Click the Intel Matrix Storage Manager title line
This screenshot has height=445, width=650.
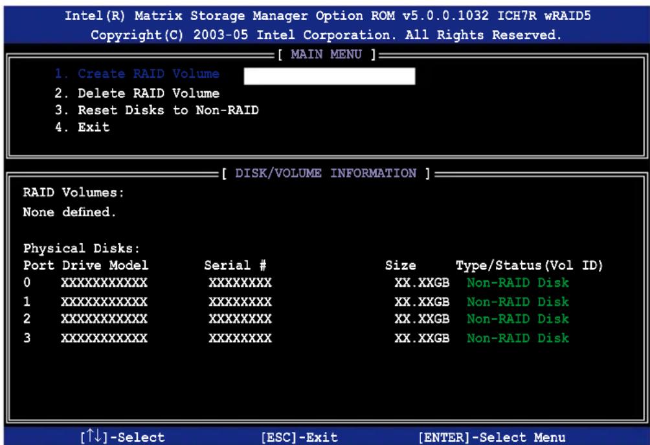point(328,16)
